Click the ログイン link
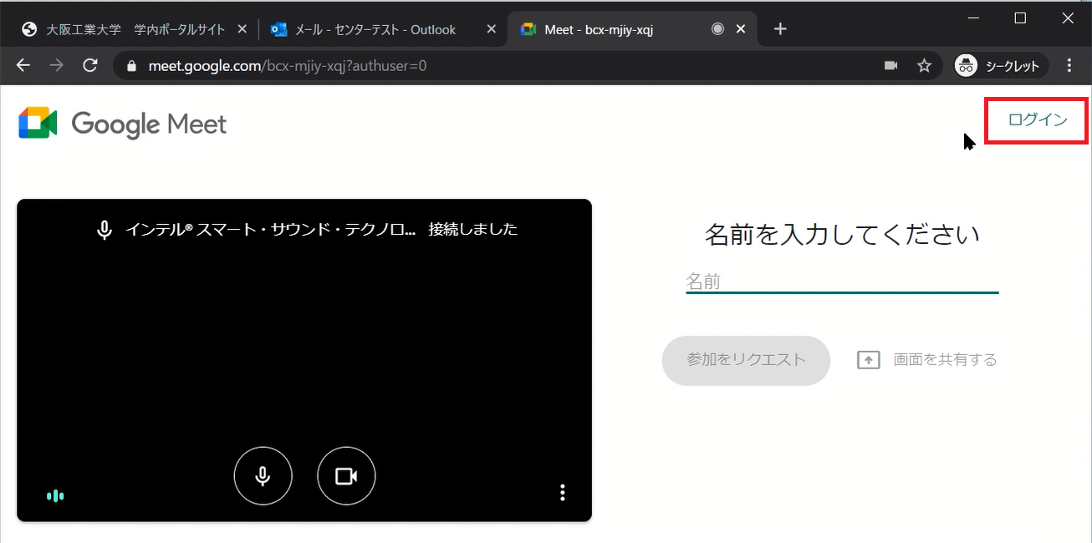 pyautogui.click(x=1037, y=119)
